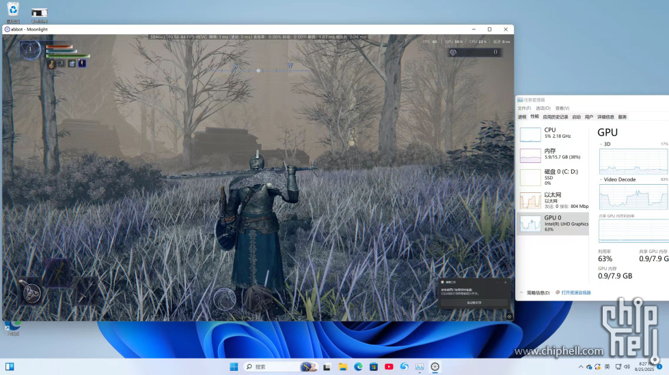Screen dimensions: 669x375
Task: Switch to the 应用历史记录 tab
Action: tap(555, 117)
